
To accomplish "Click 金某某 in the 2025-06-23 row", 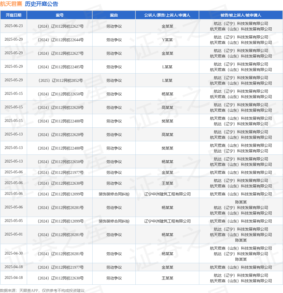I will point(167,26).
